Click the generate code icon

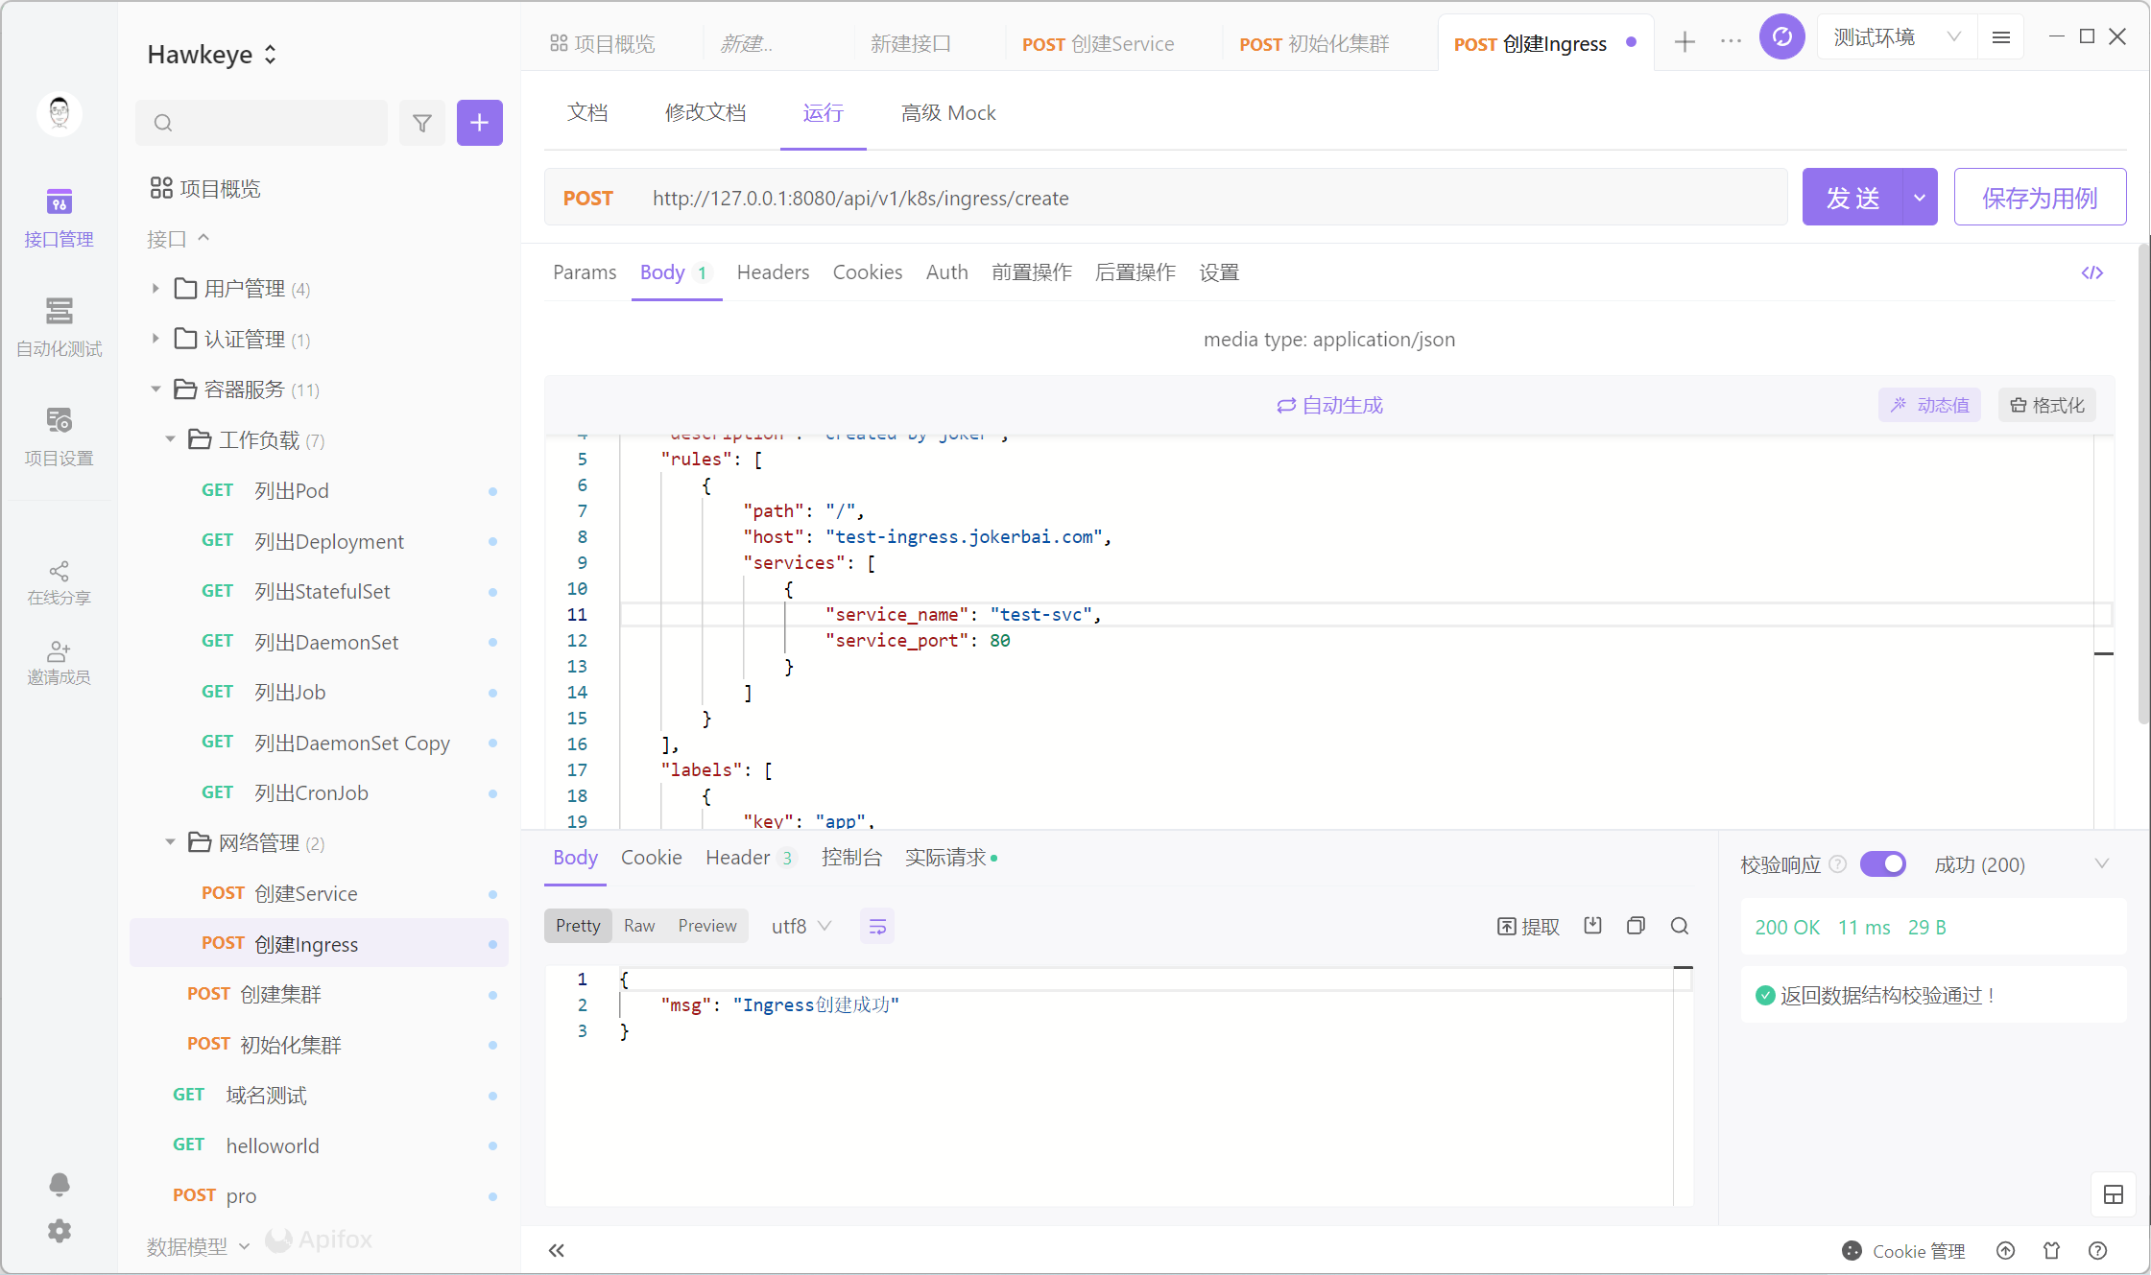tap(2092, 272)
